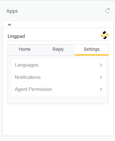Image resolution: width=115 pixels, height=141 pixels.
Task: Click the dotted divider beneath the Lingpad title
Action: [58, 41]
